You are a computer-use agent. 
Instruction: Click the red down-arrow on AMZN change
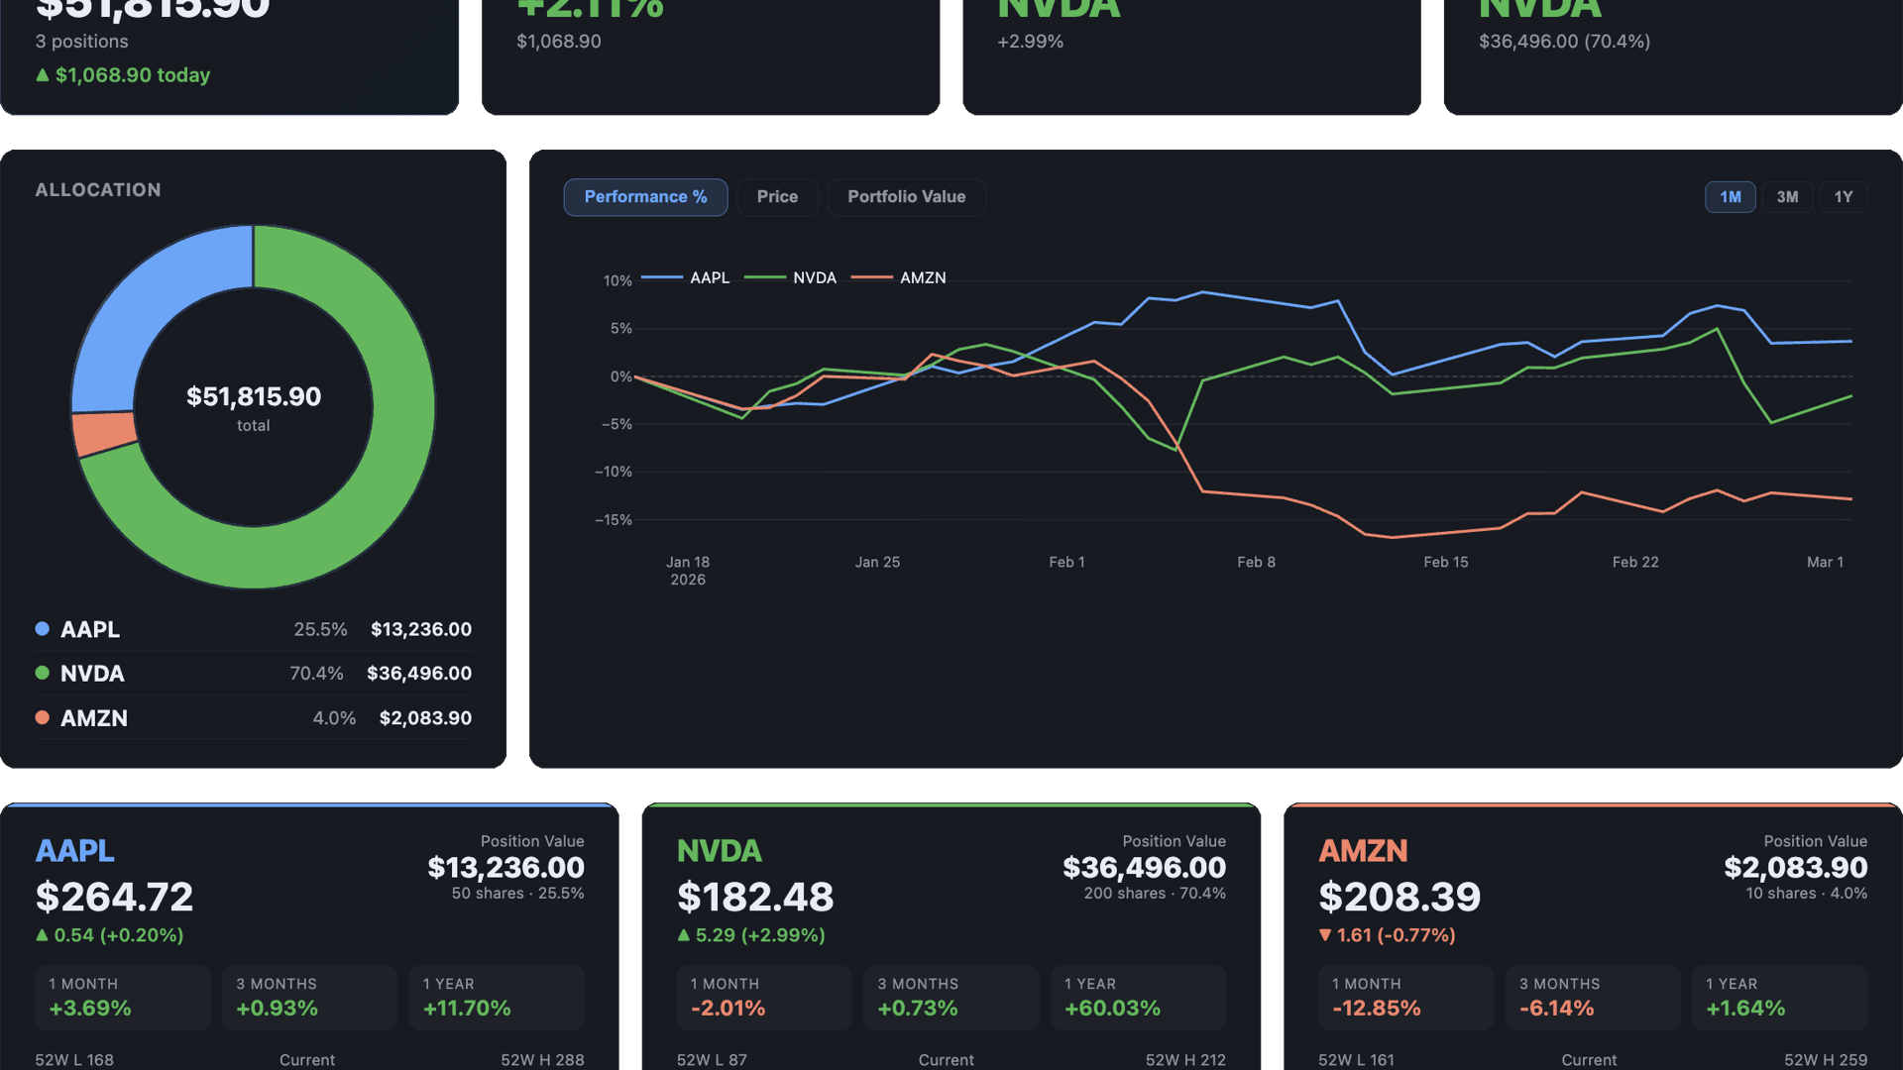point(1325,935)
